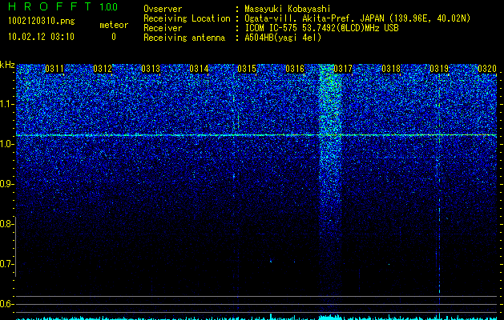Click the Receiver field label
Image resolution: width=504 pixels, height=320 pixels.
pyautogui.click(x=163, y=28)
